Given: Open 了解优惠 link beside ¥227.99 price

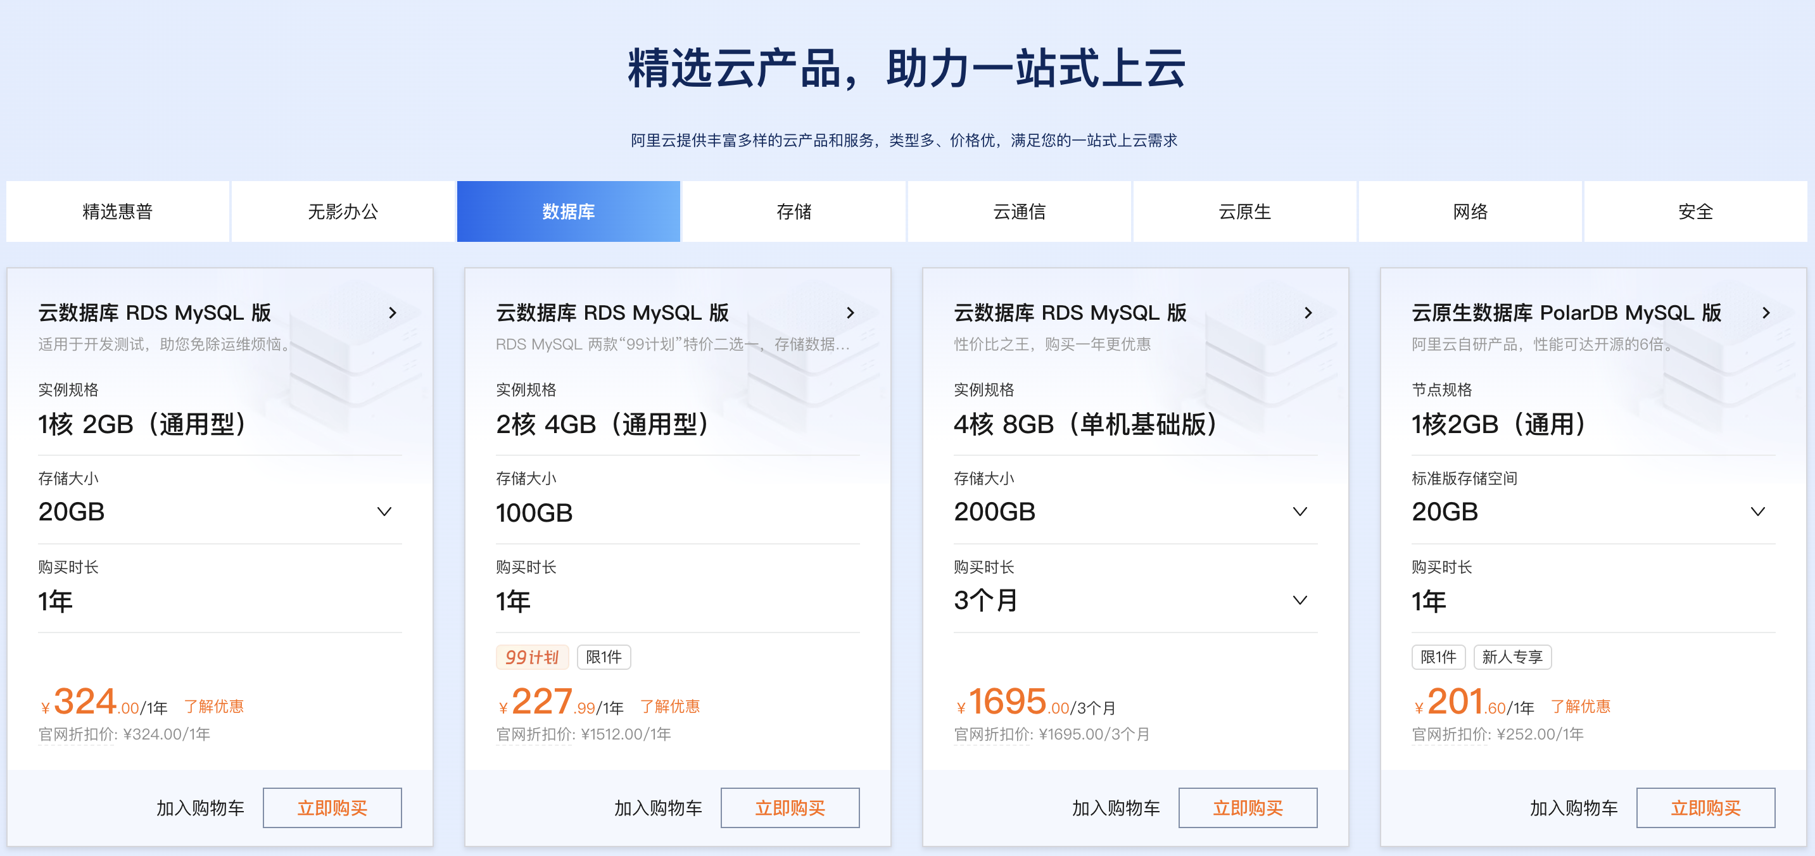Looking at the screenshot, I should (670, 707).
